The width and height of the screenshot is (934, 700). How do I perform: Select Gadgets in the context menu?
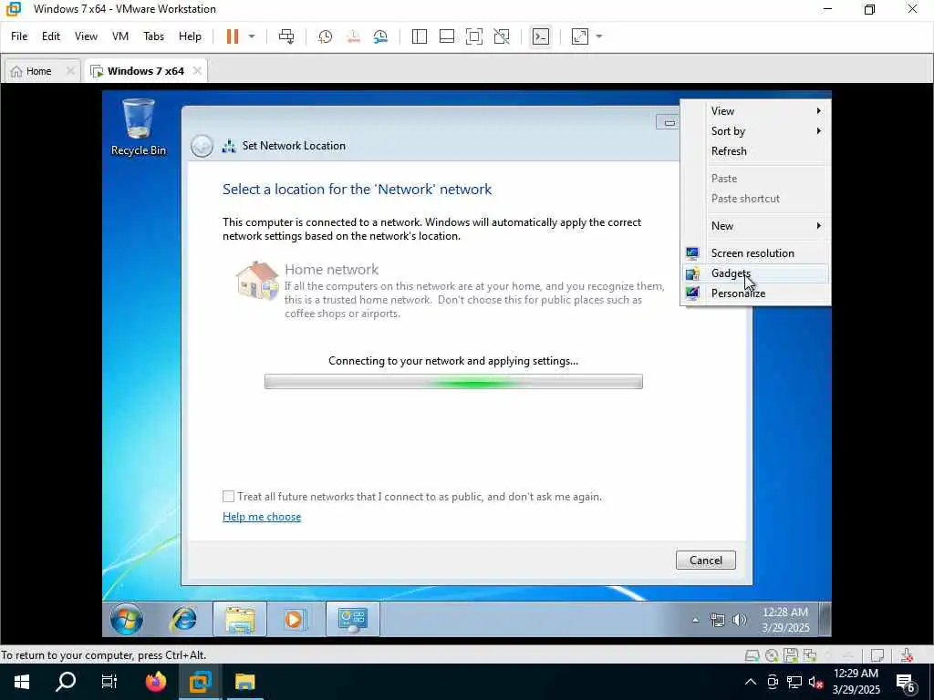click(x=755, y=273)
